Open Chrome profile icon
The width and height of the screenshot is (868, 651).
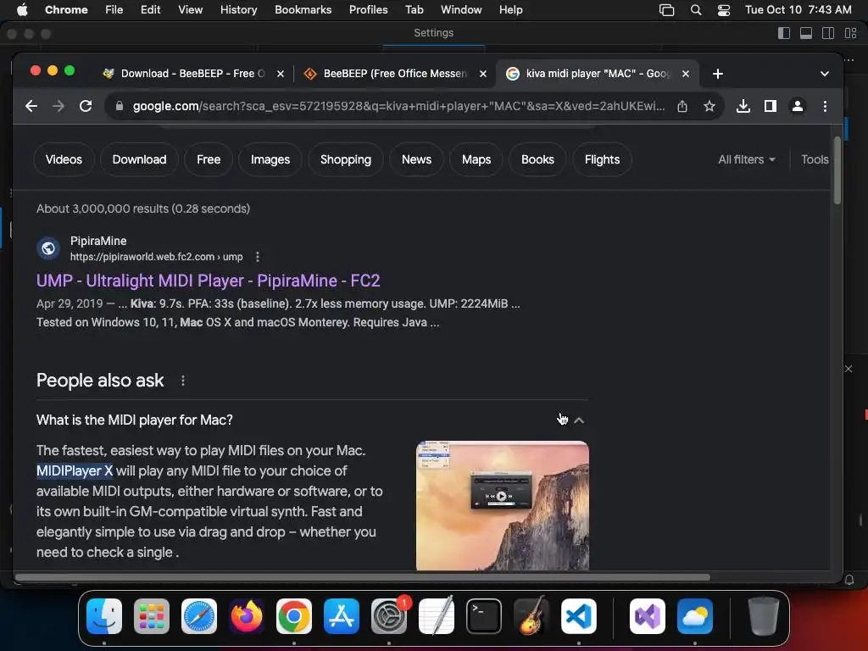point(797,106)
